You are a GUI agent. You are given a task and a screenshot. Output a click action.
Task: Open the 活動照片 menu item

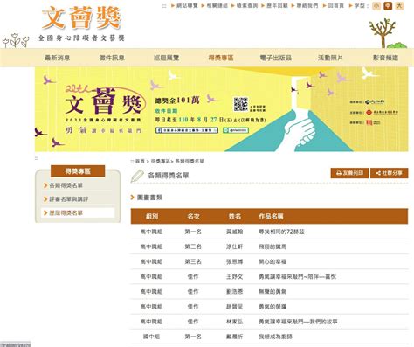(x=330, y=58)
